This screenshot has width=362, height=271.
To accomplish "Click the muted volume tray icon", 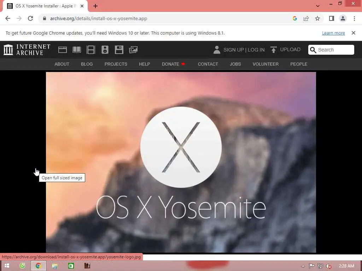I will [329, 266].
